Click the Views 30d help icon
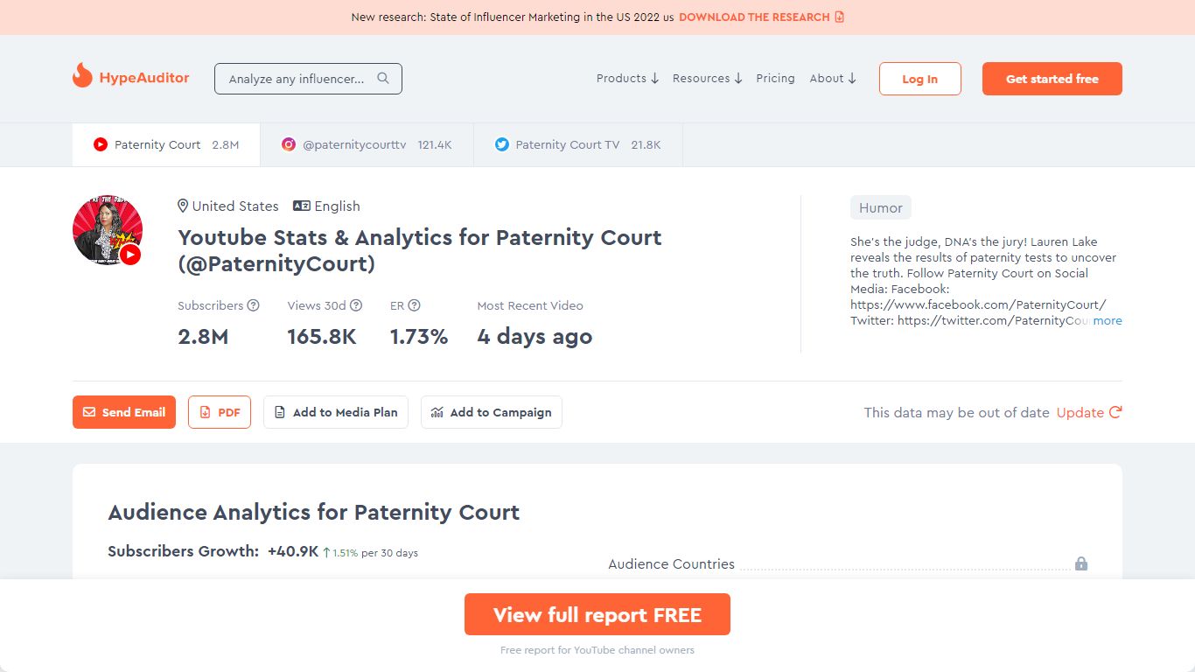The image size is (1195, 672). [x=356, y=305]
